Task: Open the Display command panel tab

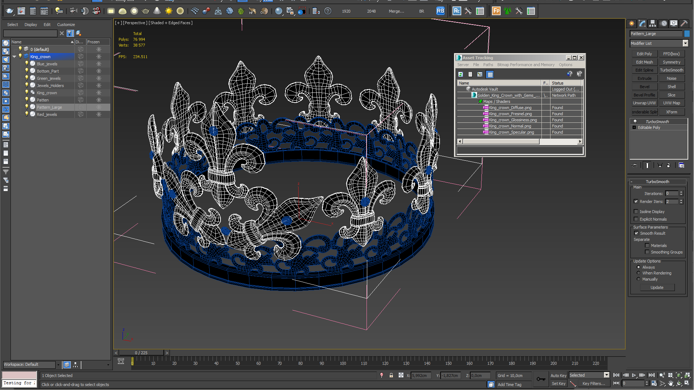Action: [x=674, y=23]
